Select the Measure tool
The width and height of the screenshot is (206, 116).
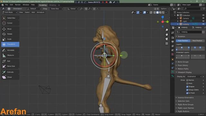pos(10,55)
